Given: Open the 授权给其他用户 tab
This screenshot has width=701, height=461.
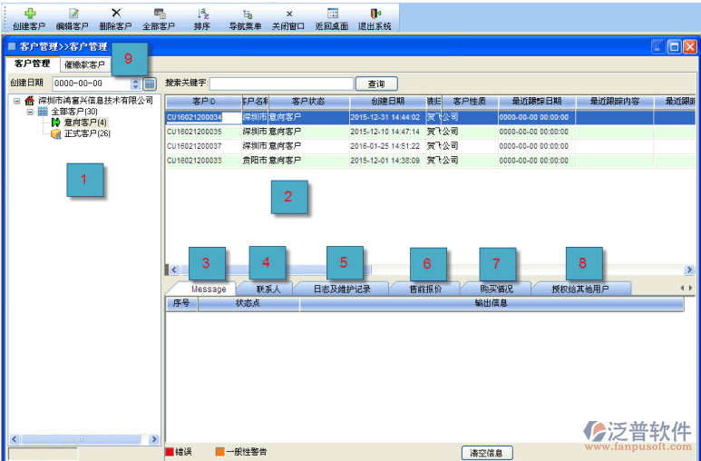Looking at the screenshot, I should (x=580, y=289).
